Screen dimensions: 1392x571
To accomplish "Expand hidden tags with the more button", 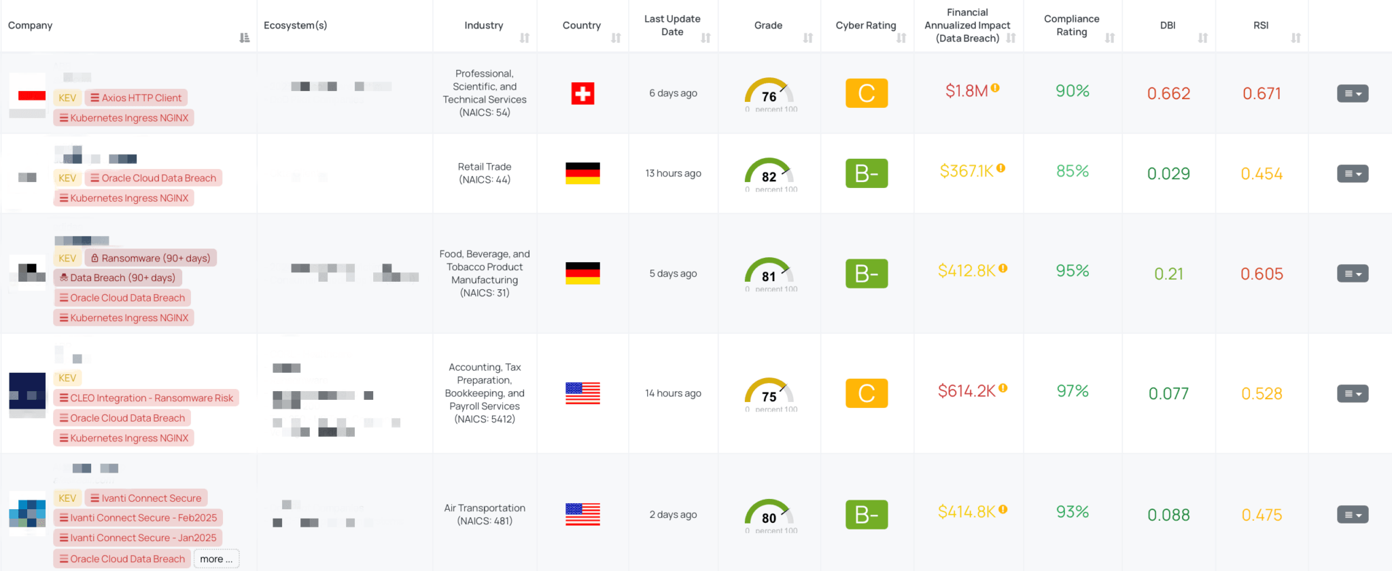I will tap(216, 559).
